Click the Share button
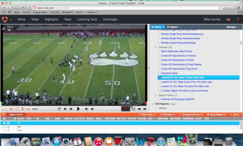The image size is (243, 146). point(158,27)
